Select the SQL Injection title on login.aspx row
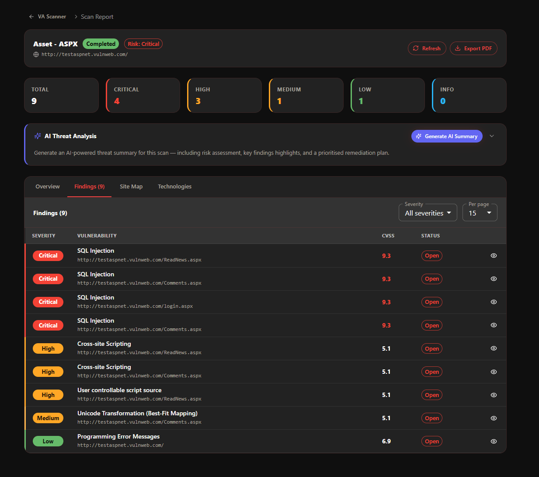539x477 pixels. 96,297
